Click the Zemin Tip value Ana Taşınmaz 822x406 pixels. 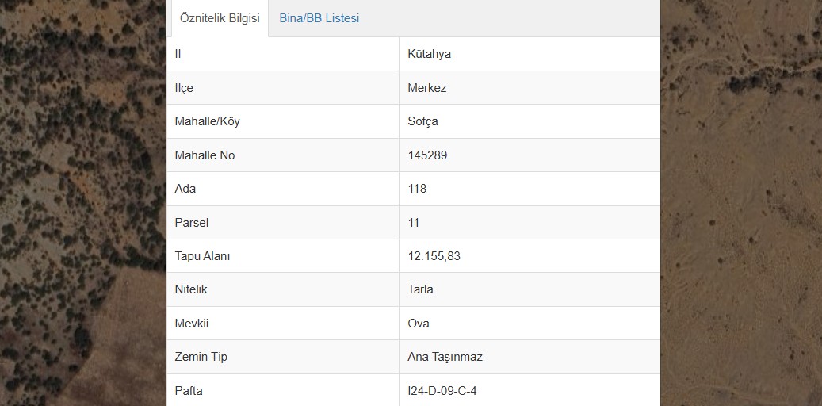(x=445, y=357)
